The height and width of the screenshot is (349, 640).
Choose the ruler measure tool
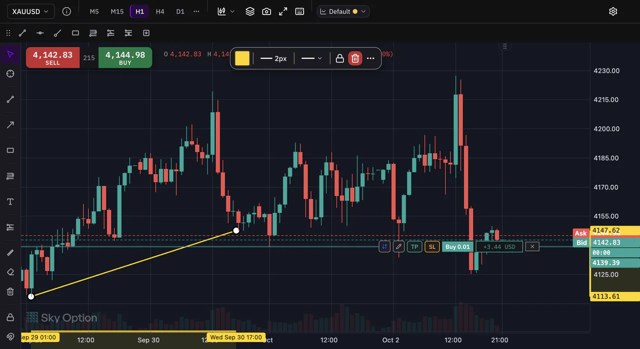[x=10, y=252]
